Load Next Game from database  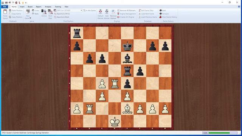coord(146,14)
